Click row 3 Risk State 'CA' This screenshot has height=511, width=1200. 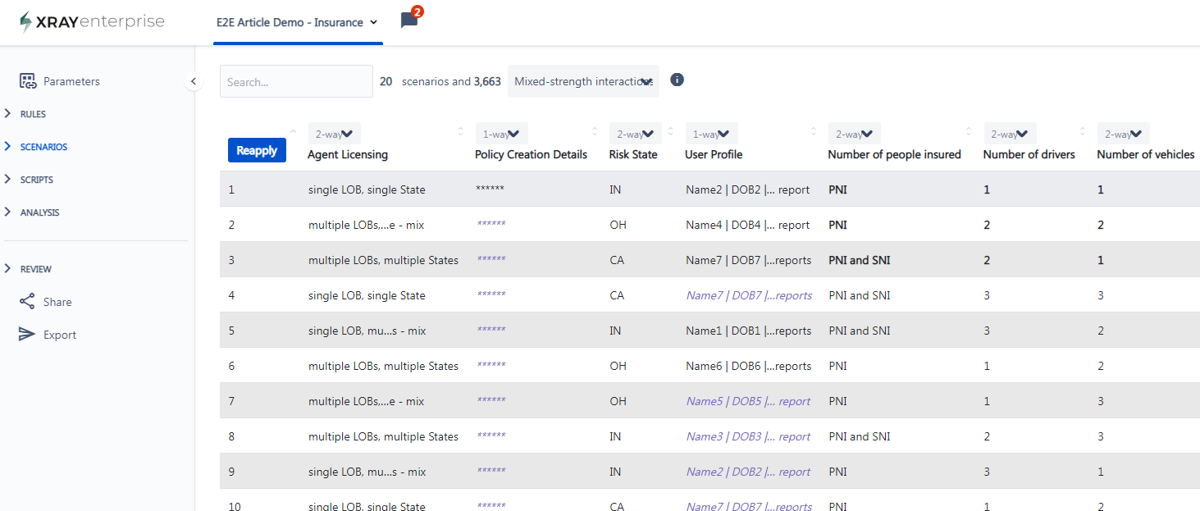click(617, 260)
